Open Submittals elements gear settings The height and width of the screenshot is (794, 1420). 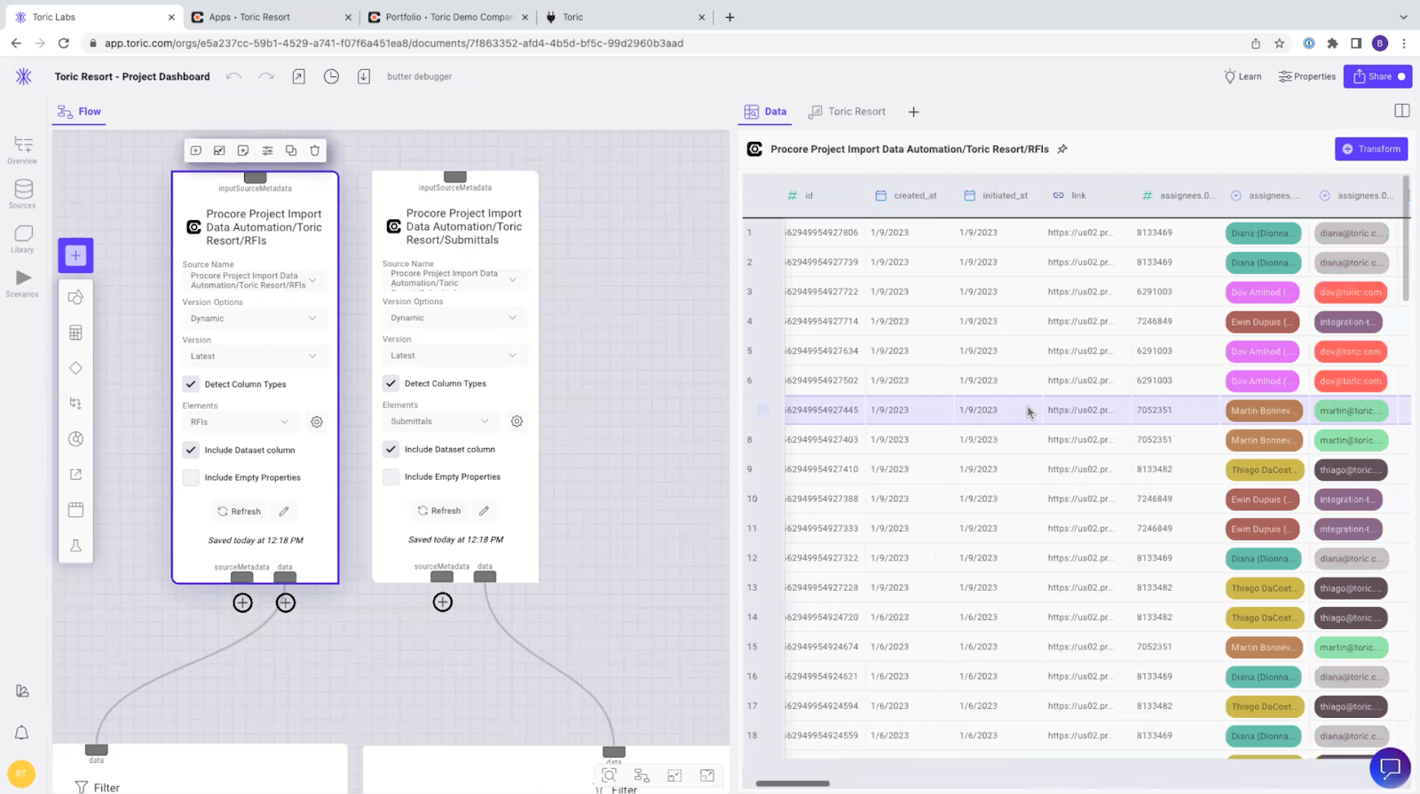517,421
